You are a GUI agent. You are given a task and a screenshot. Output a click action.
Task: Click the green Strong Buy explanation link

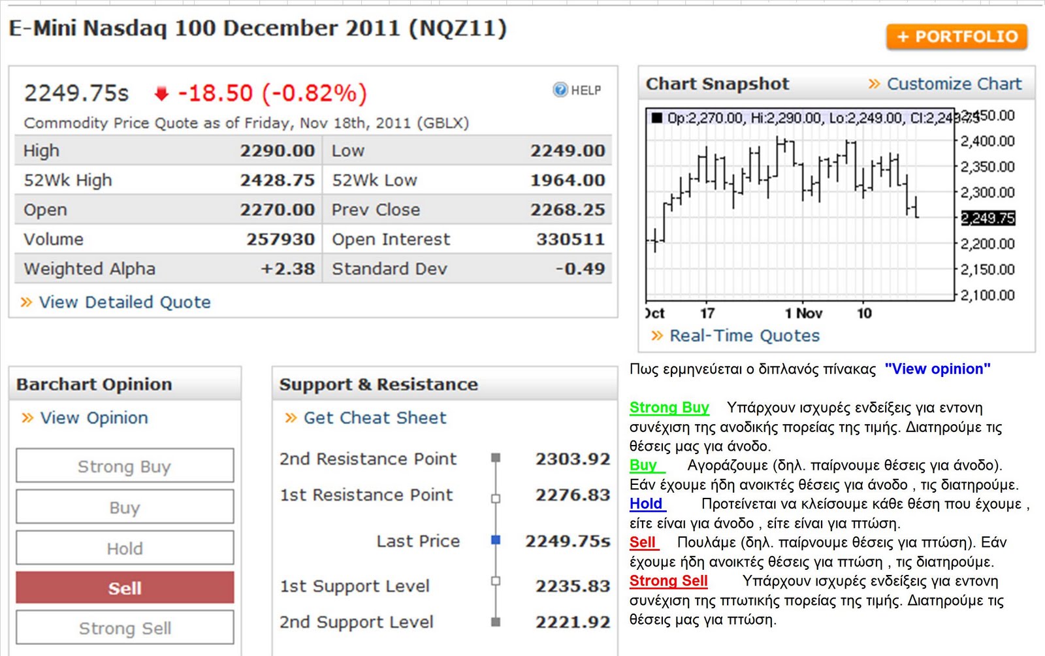click(x=669, y=408)
